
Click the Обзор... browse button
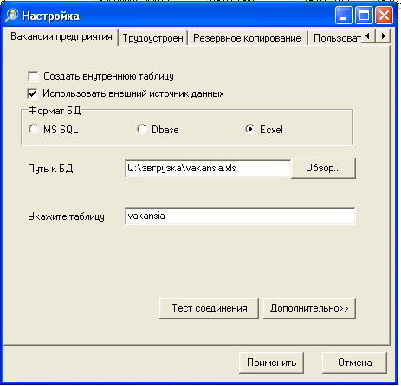(x=323, y=168)
